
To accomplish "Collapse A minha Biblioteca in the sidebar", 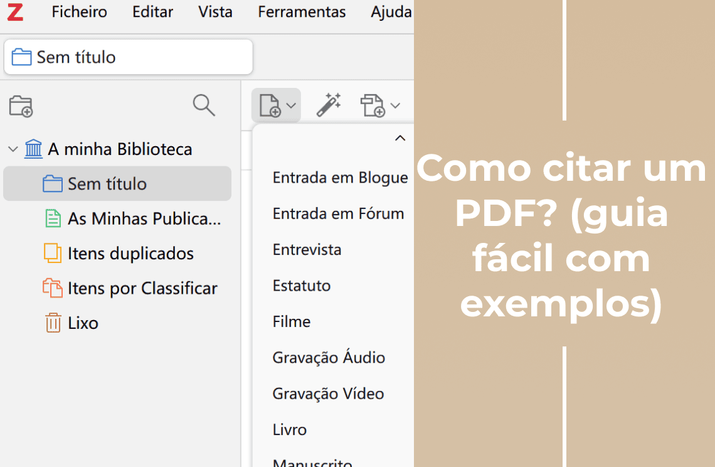I will click(x=13, y=149).
